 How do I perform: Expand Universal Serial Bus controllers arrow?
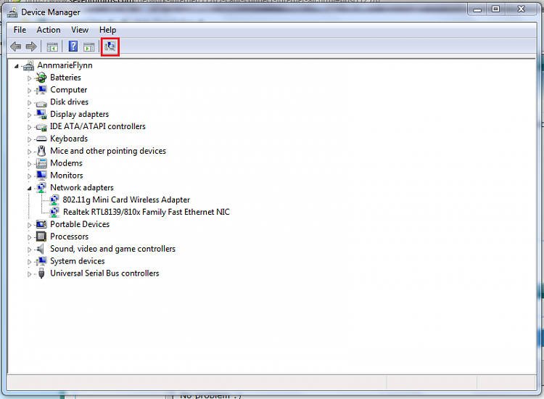[x=29, y=274]
